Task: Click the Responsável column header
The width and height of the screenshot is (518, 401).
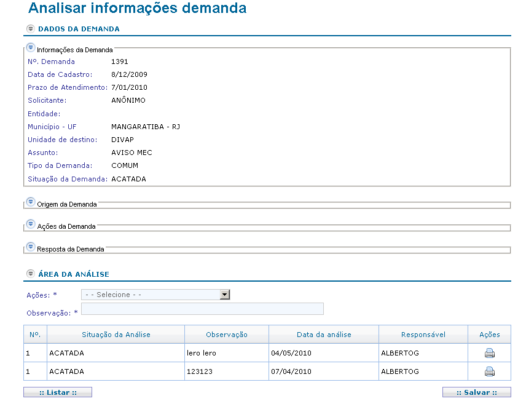Action: (x=423, y=335)
